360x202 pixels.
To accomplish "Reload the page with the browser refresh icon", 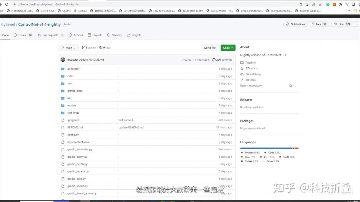I will [6, 4].
